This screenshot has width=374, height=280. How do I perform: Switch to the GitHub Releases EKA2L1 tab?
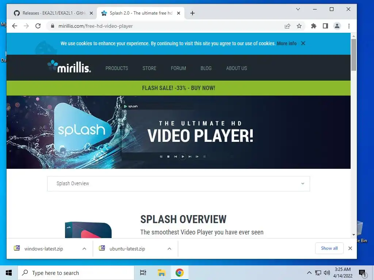[53, 13]
